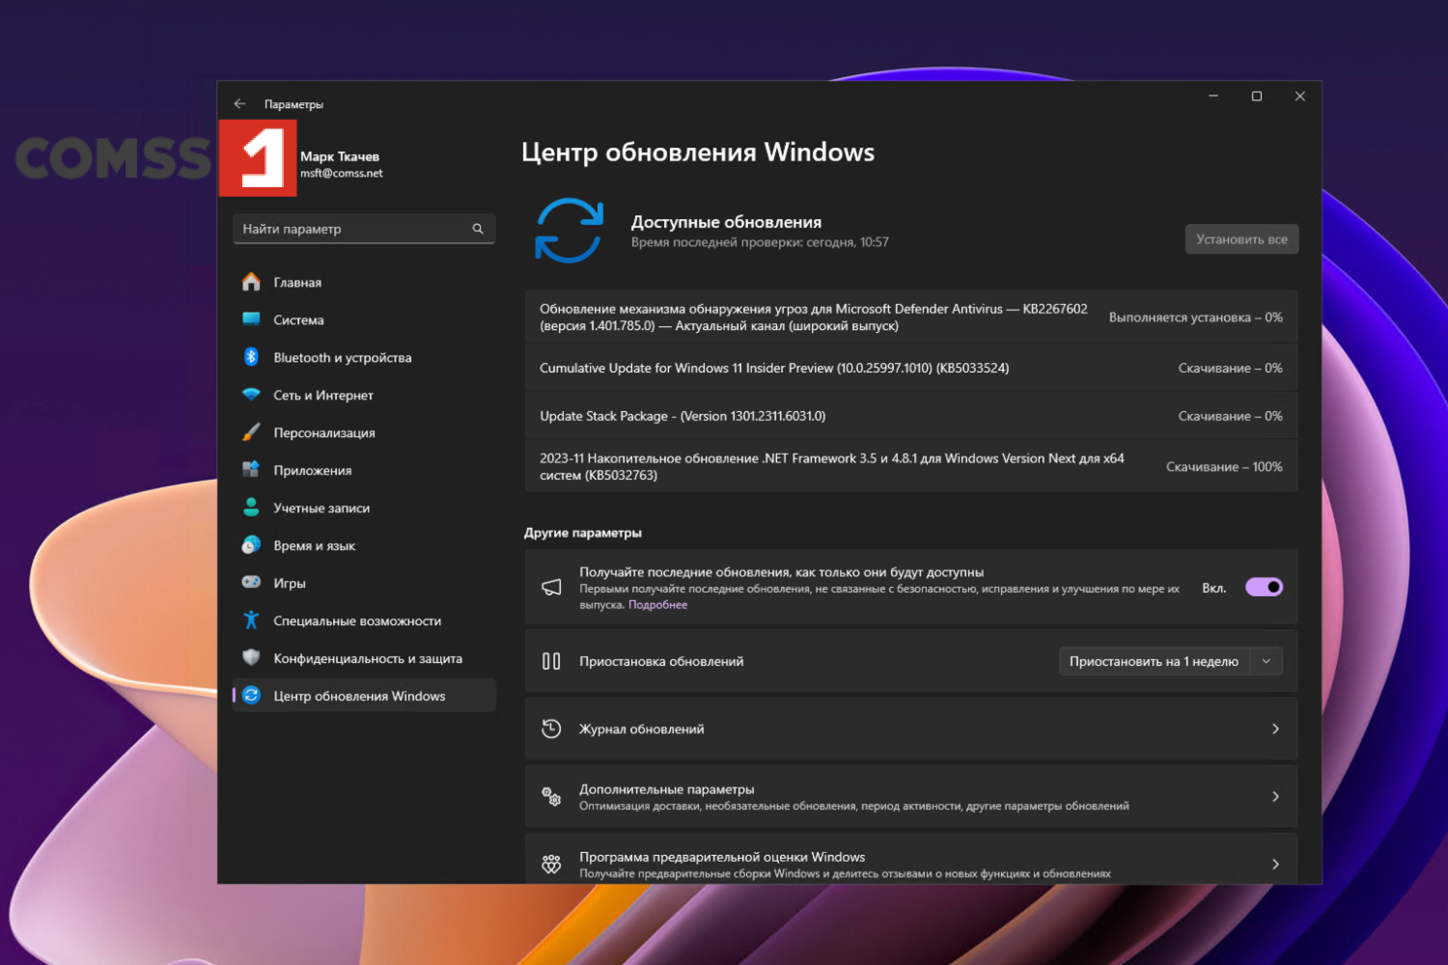Screen dimensions: 1448x965
Task: Click the Главная home icon
Action: point(251,282)
